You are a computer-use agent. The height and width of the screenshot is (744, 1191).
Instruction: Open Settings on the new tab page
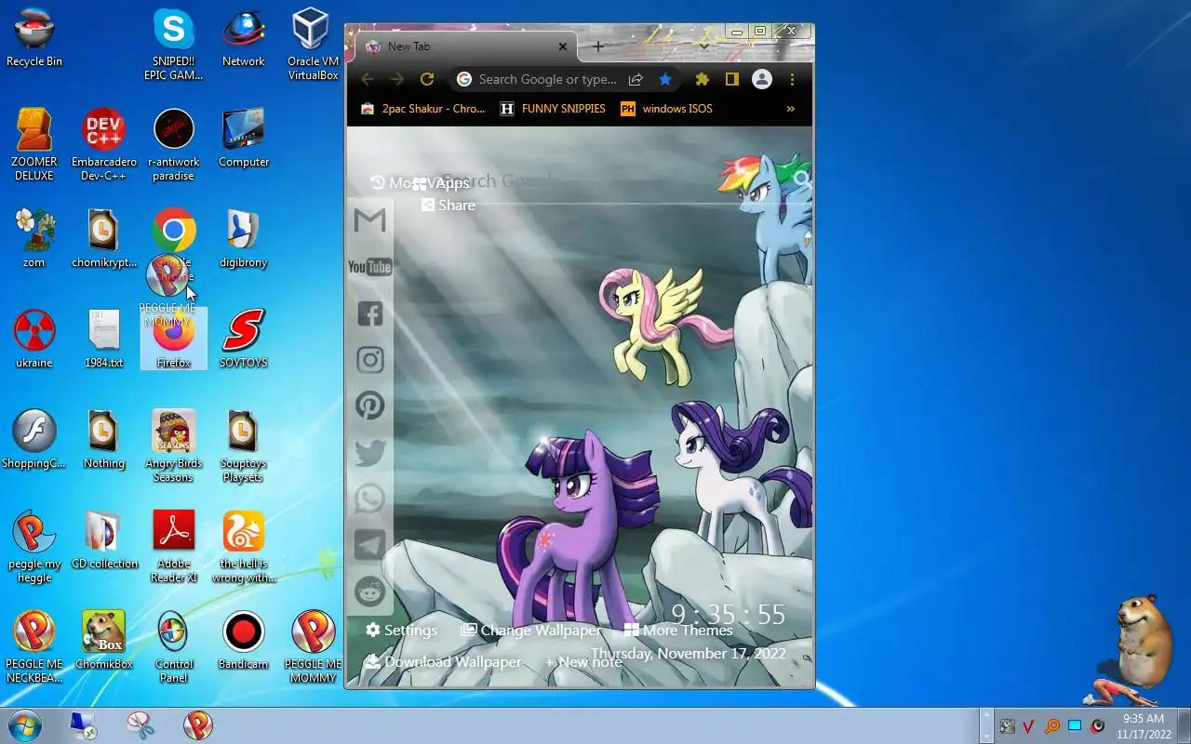coord(401,631)
